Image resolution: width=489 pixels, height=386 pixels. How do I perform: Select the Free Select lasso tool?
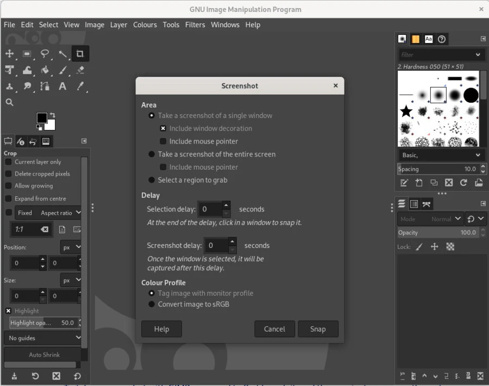(45, 53)
